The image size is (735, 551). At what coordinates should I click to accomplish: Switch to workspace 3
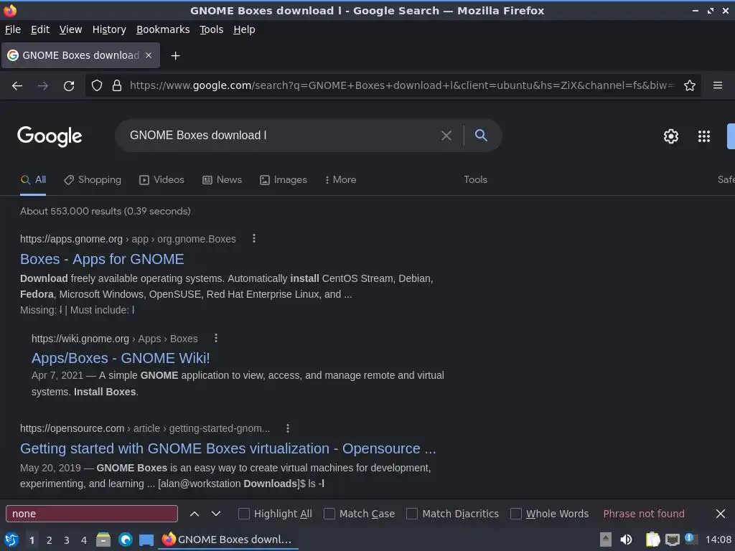point(67,540)
